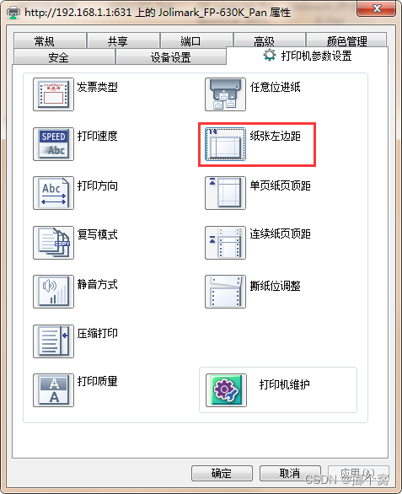Image resolution: width=402 pixels, height=494 pixels.
Task: Open the 打印机维护 maintenance gear icon
Action: pos(226,390)
